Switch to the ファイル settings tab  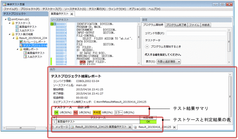[x=194, y=25]
